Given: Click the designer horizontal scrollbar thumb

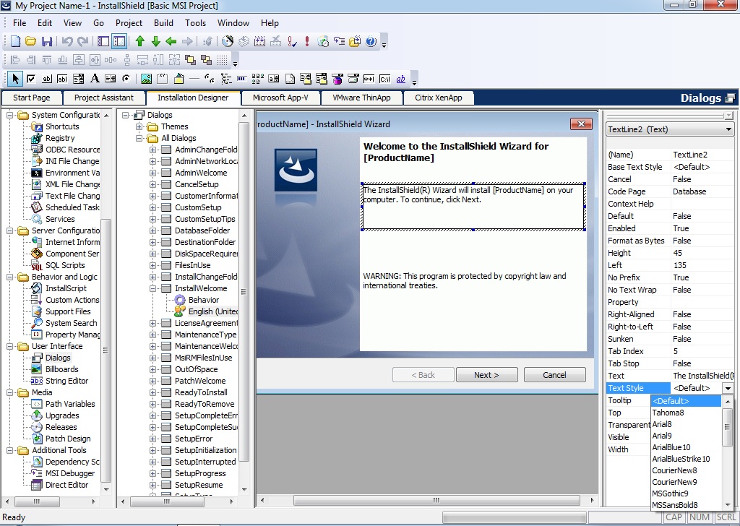Looking at the screenshot, I should (x=436, y=500).
